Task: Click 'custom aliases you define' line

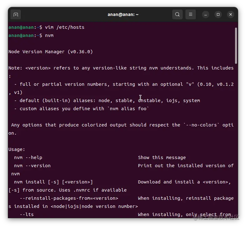Action: click(82, 109)
